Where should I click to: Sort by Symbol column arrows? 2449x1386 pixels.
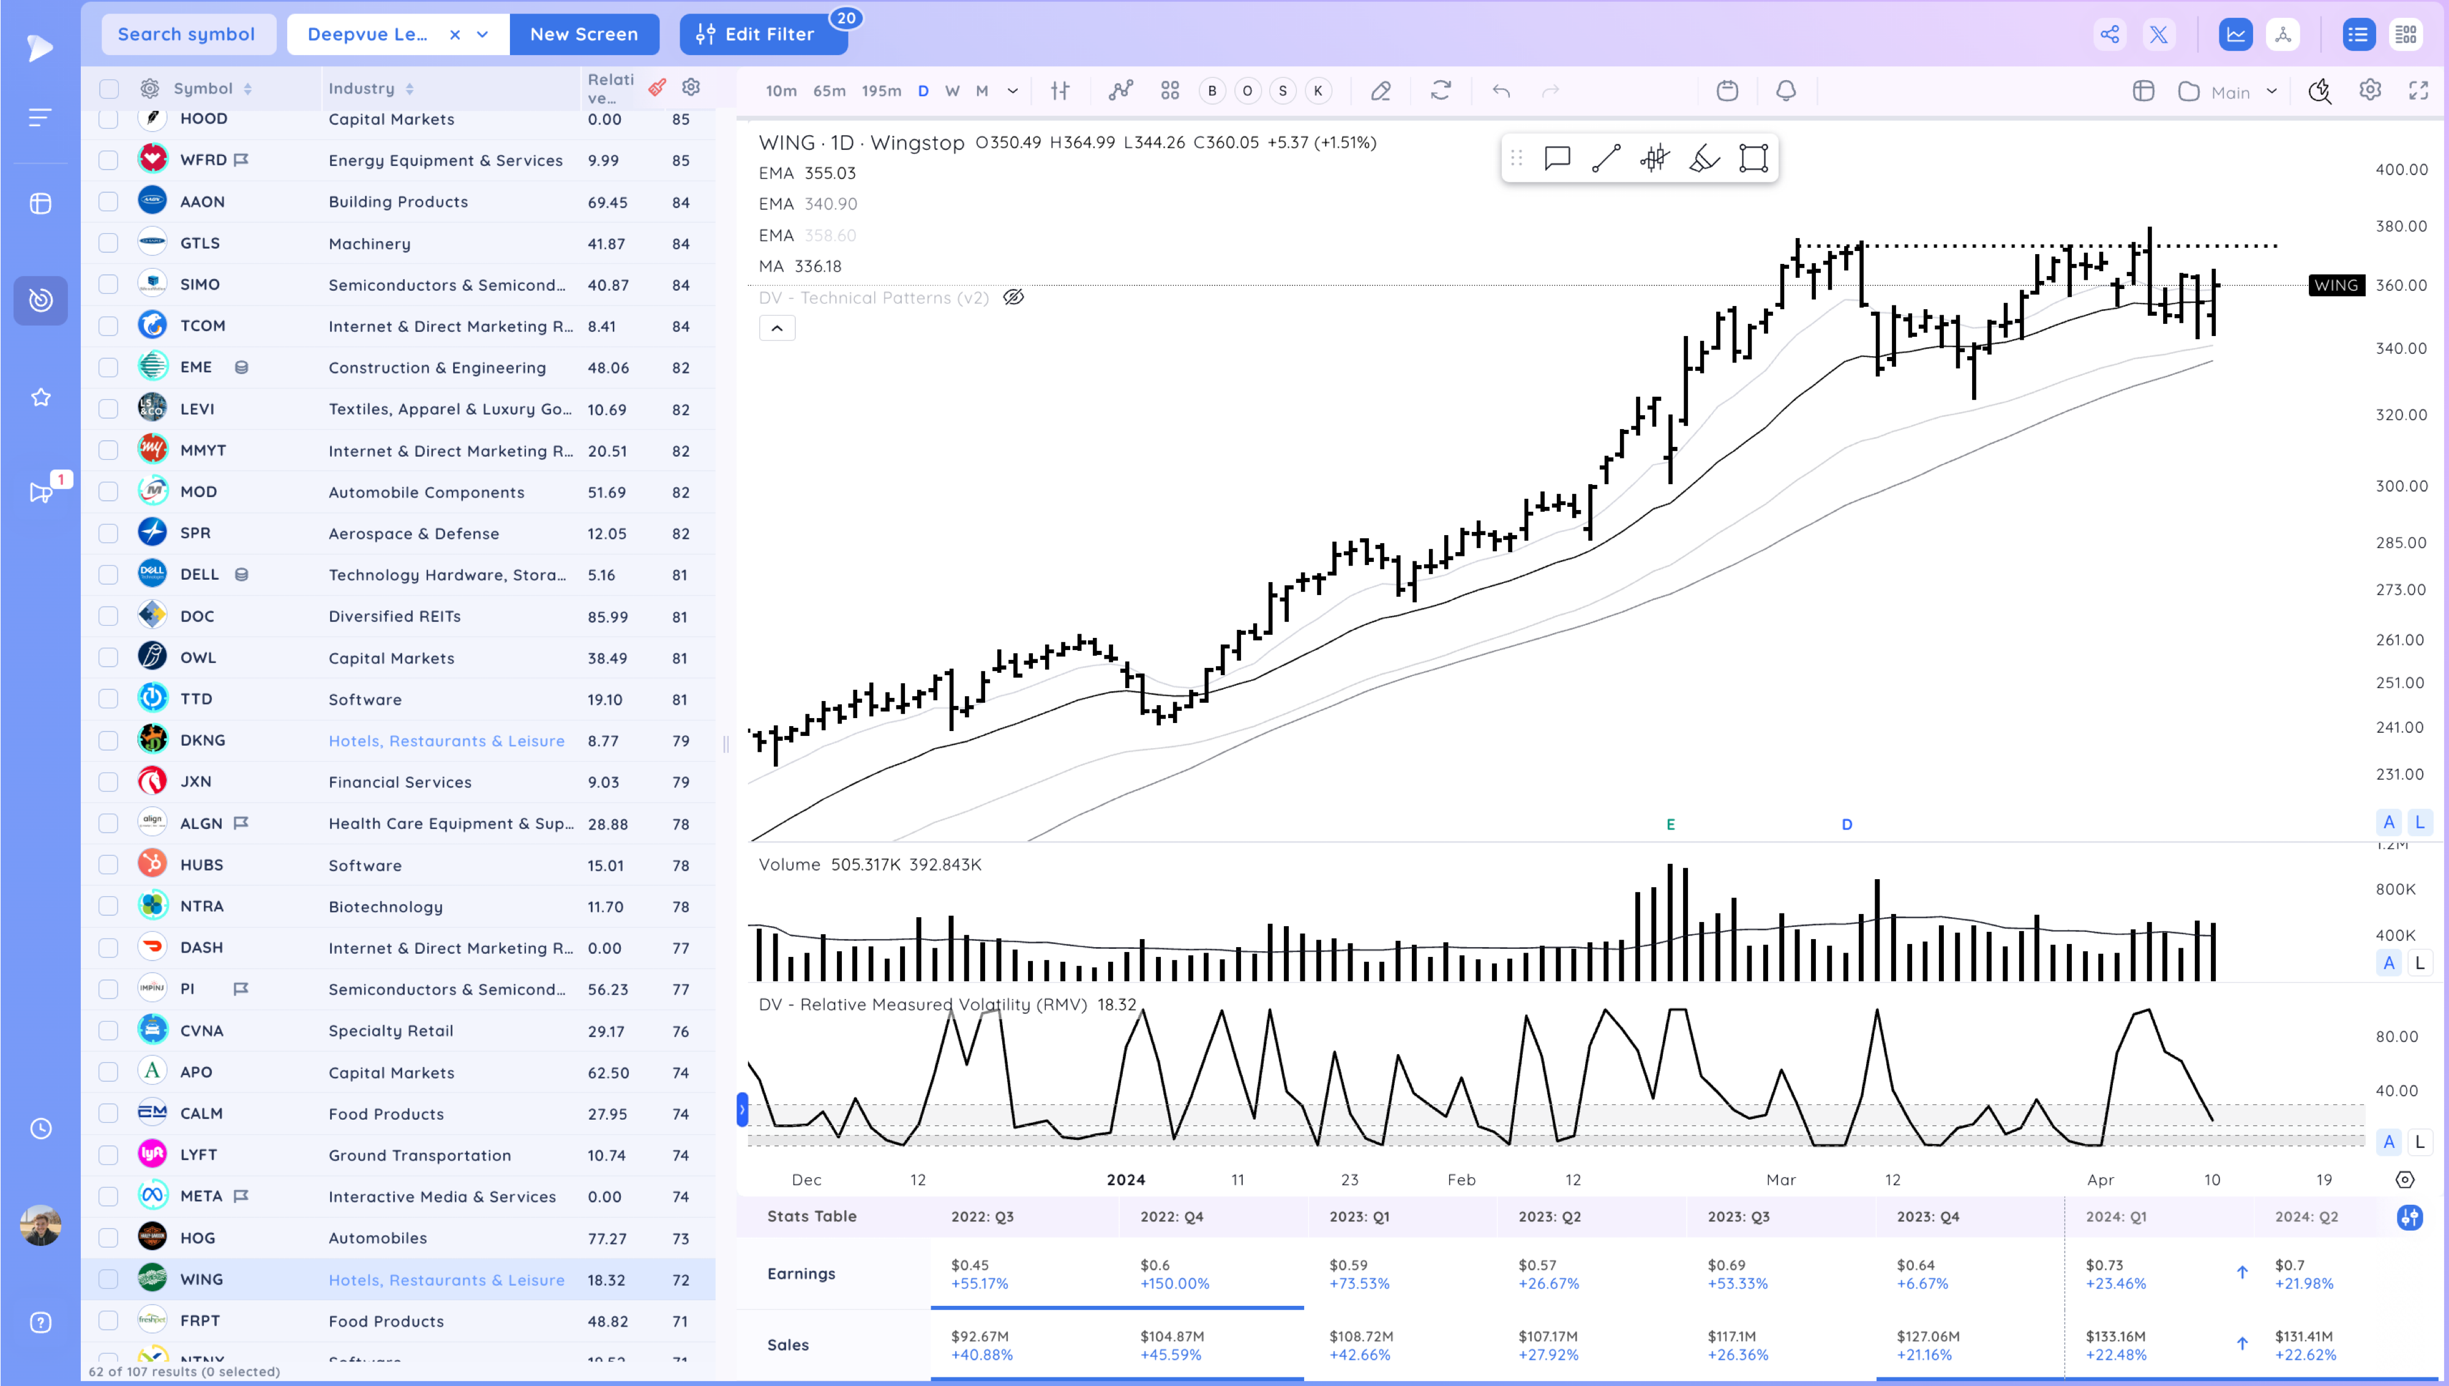[247, 89]
